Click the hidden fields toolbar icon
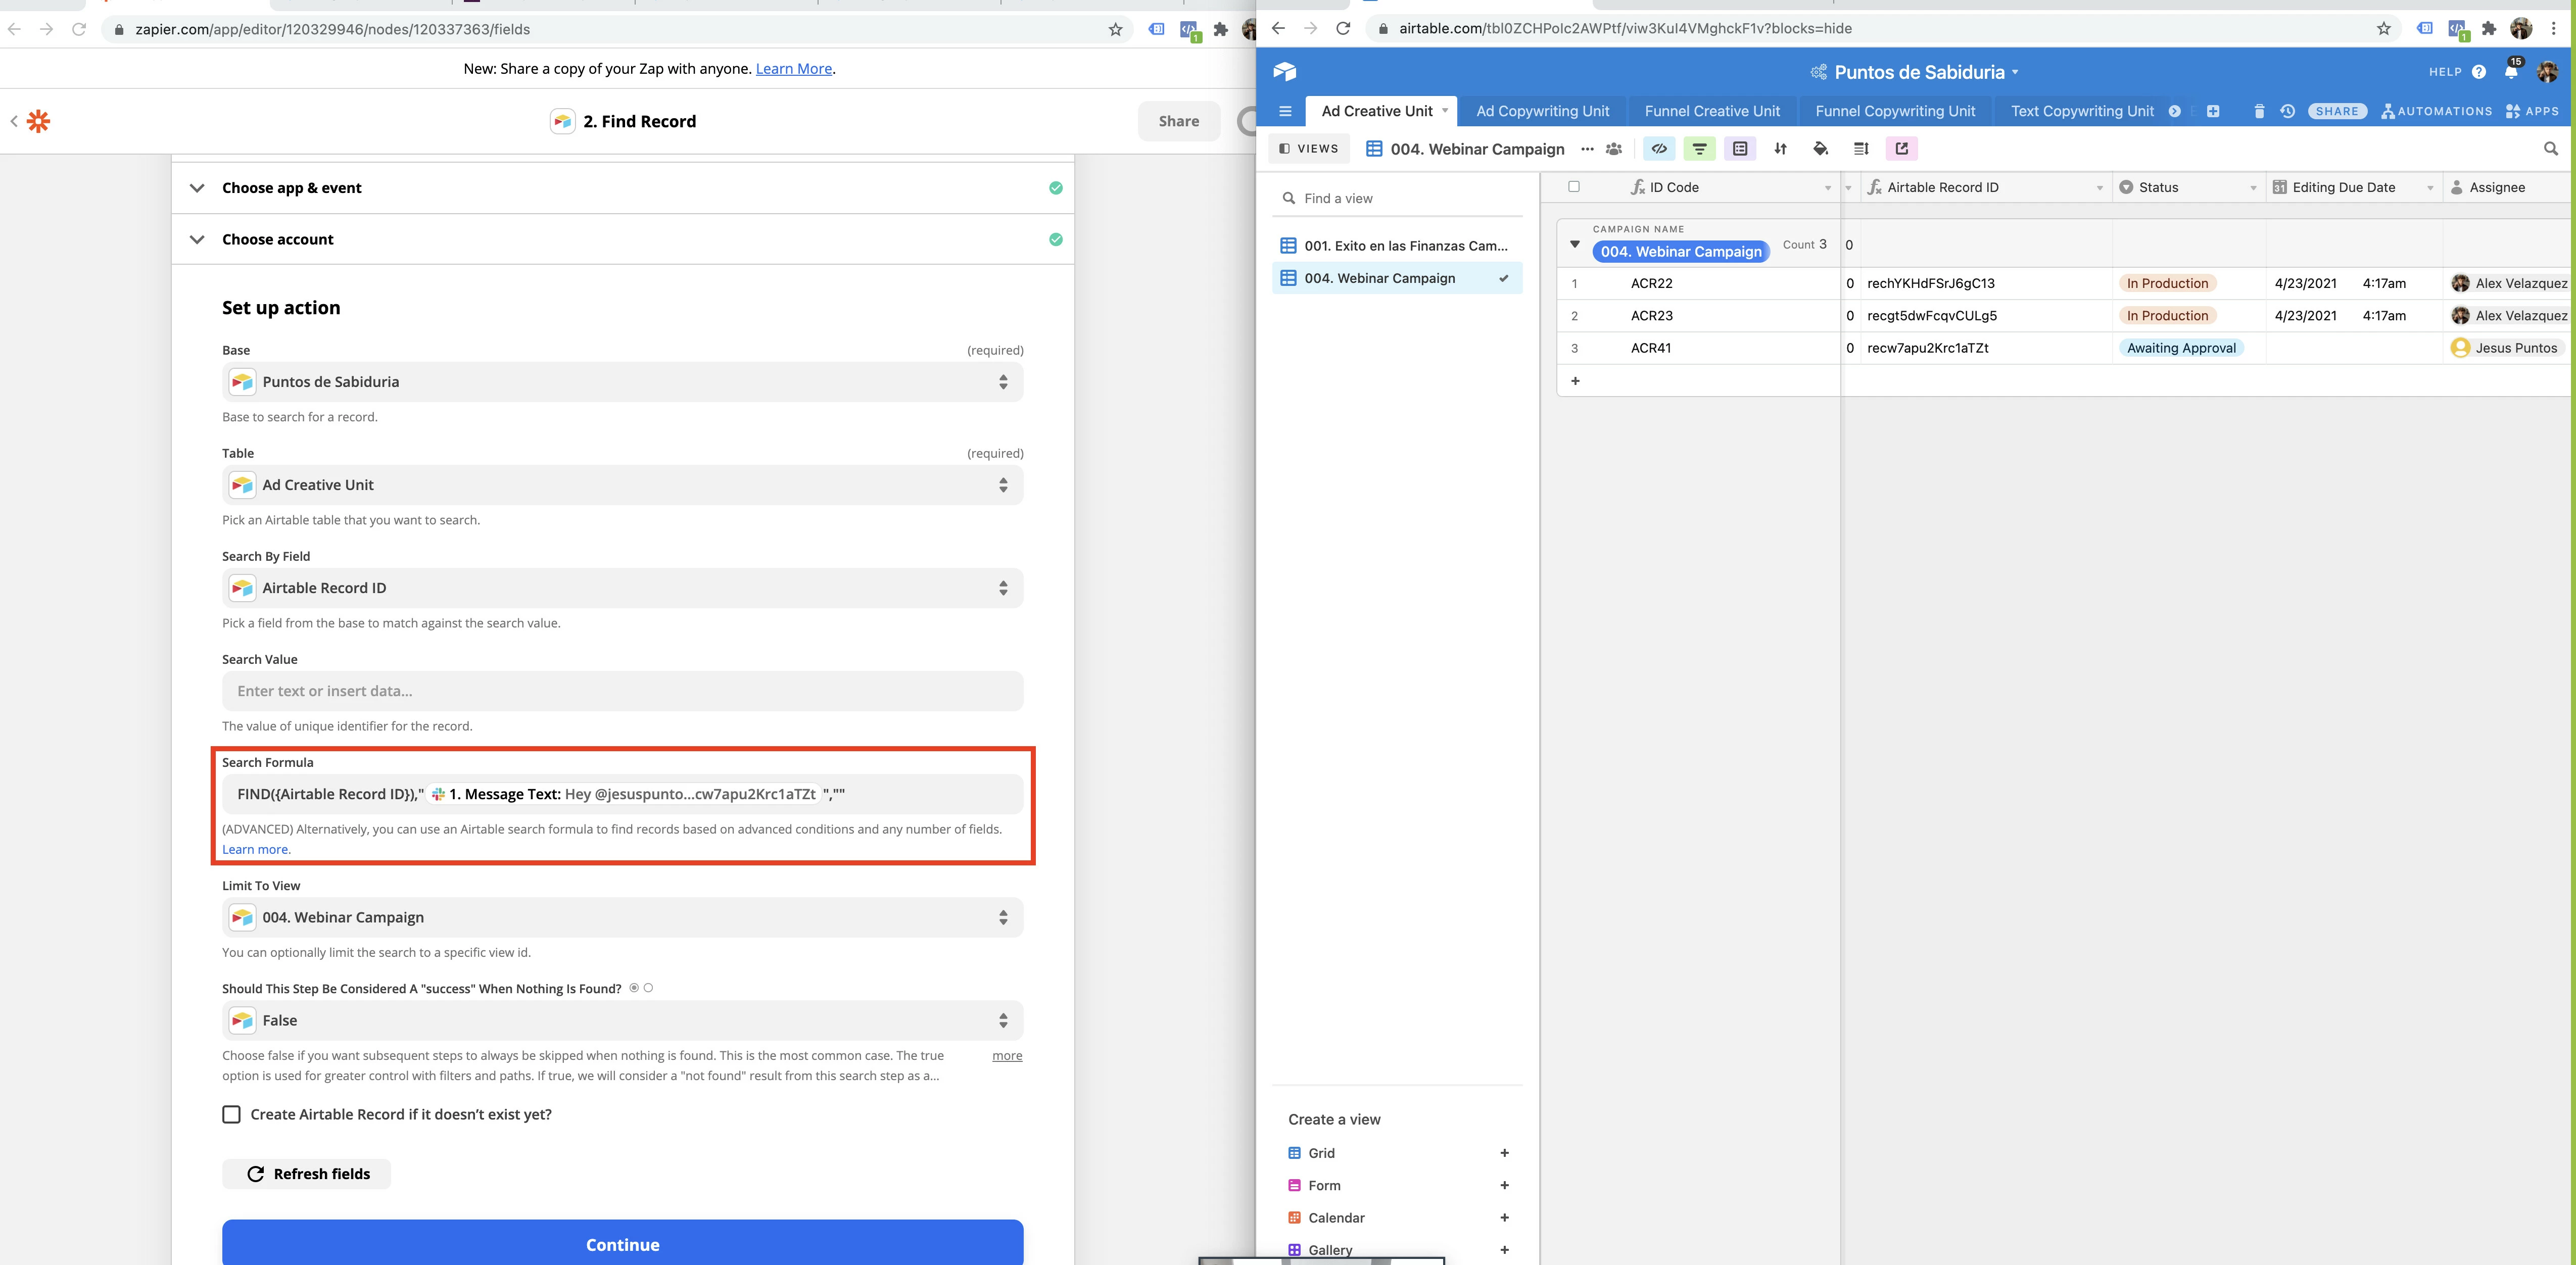2576x1265 pixels. [1659, 149]
